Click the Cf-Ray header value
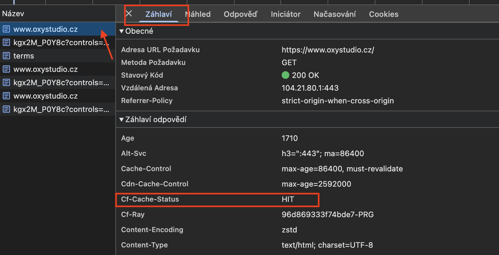Screen dimensions: 499x255 [x=328, y=215]
